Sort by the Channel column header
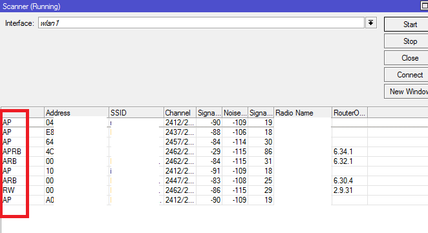428x233 pixels. pyautogui.click(x=180, y=112)
